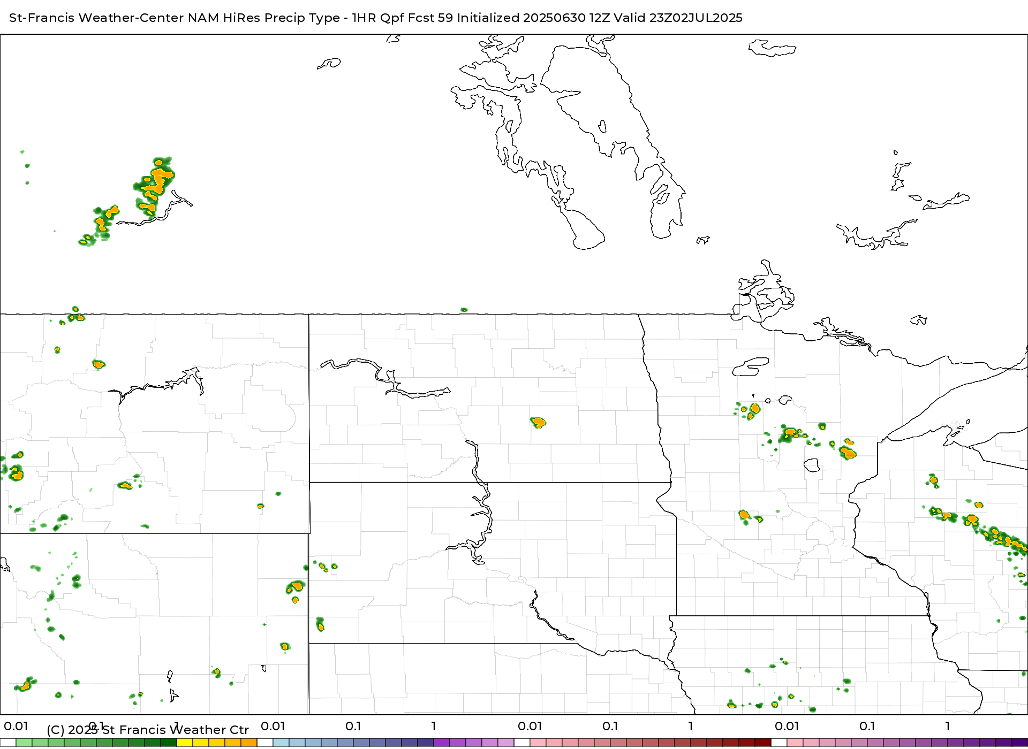The width and height of the screenshot is (1028, 749).
Task: Click the '1' label above the dark red swatches
Action: coord(691,726)
